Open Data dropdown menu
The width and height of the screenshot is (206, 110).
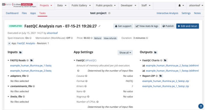pyautogui.click(x=62, y=5)
